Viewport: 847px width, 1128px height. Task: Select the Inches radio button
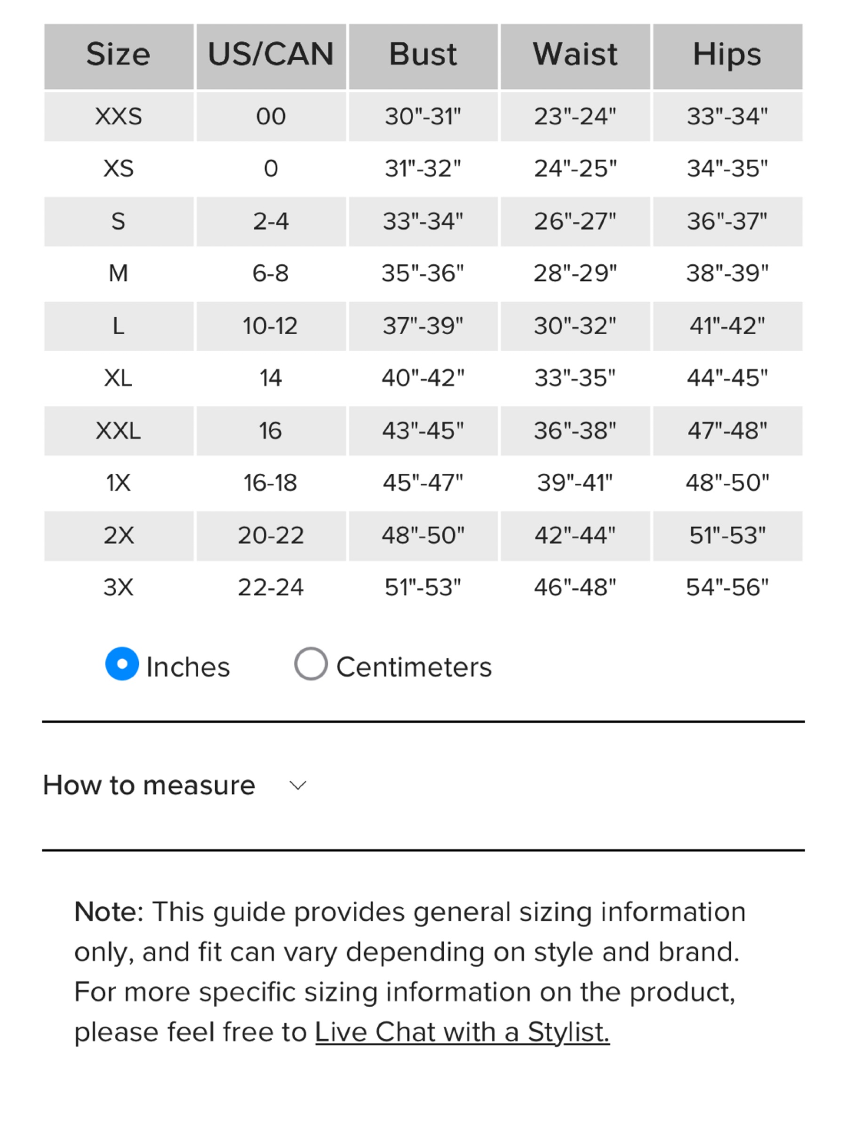(x=122, y=664)
